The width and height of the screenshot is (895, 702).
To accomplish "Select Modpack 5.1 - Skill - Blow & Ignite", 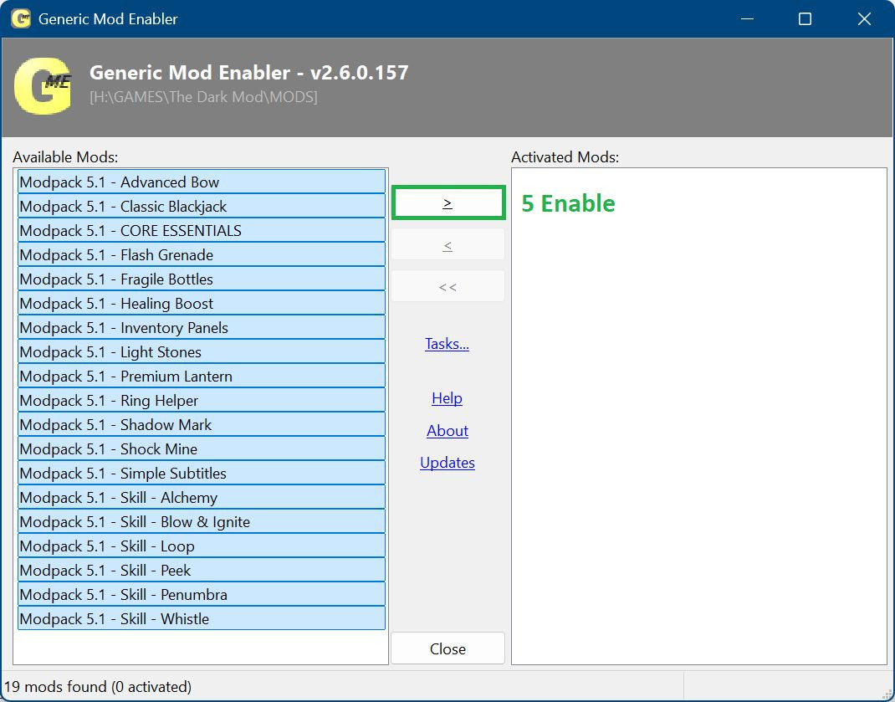I will 202,521.
